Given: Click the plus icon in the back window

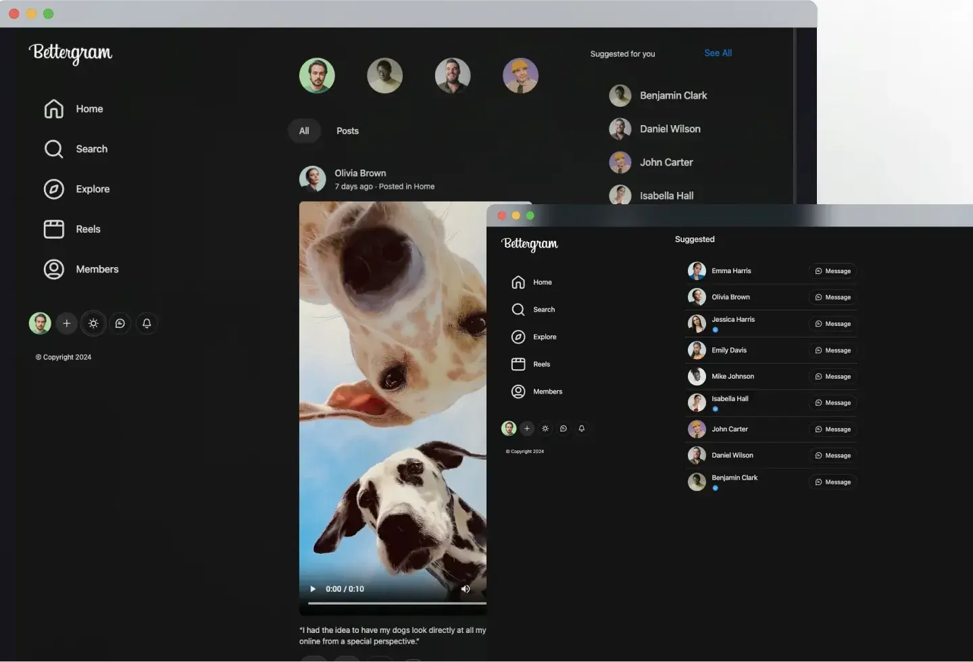Looking at the screenshot, I should point(66,323).
